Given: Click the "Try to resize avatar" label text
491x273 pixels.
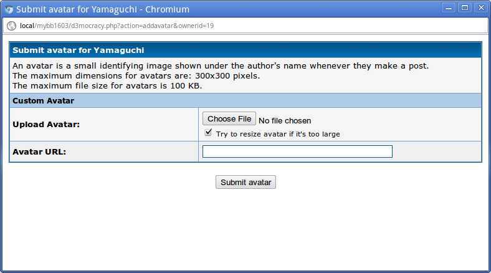Looking at the screenshot, I should (277, 134).
